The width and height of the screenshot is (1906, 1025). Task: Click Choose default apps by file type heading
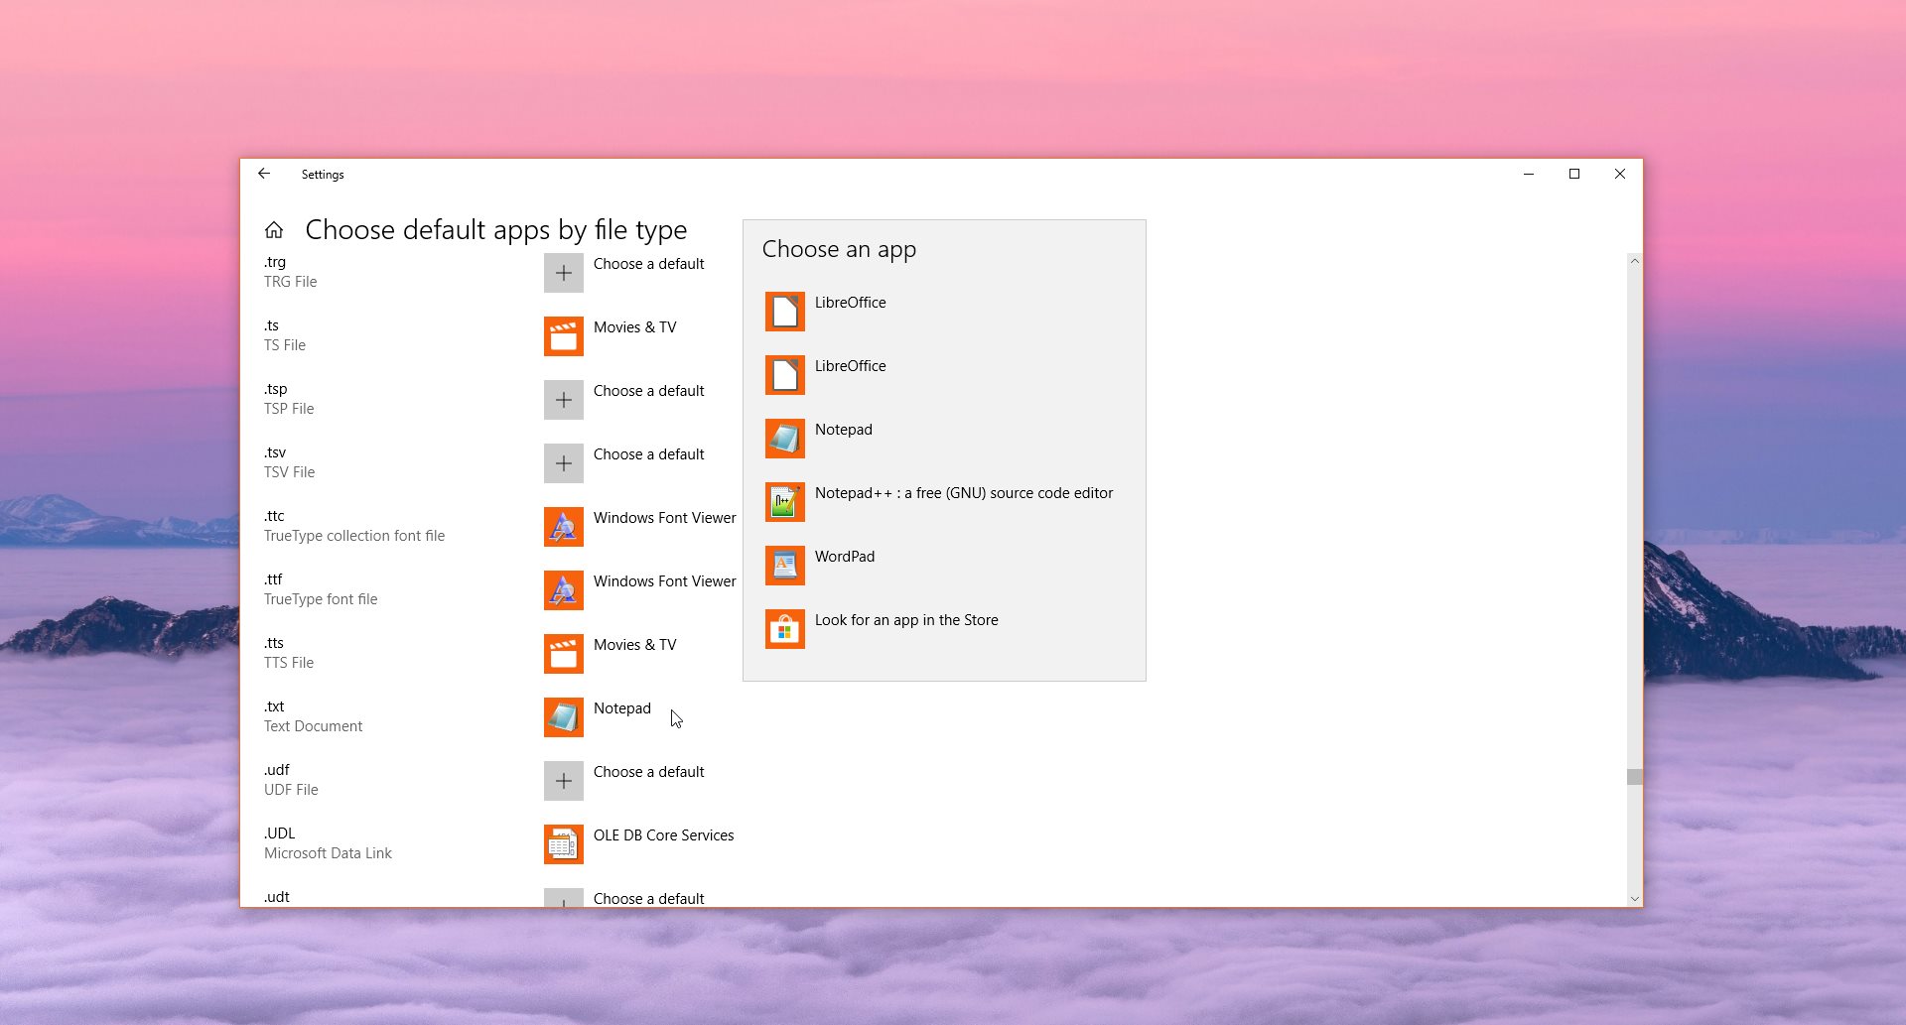[495, 230]
